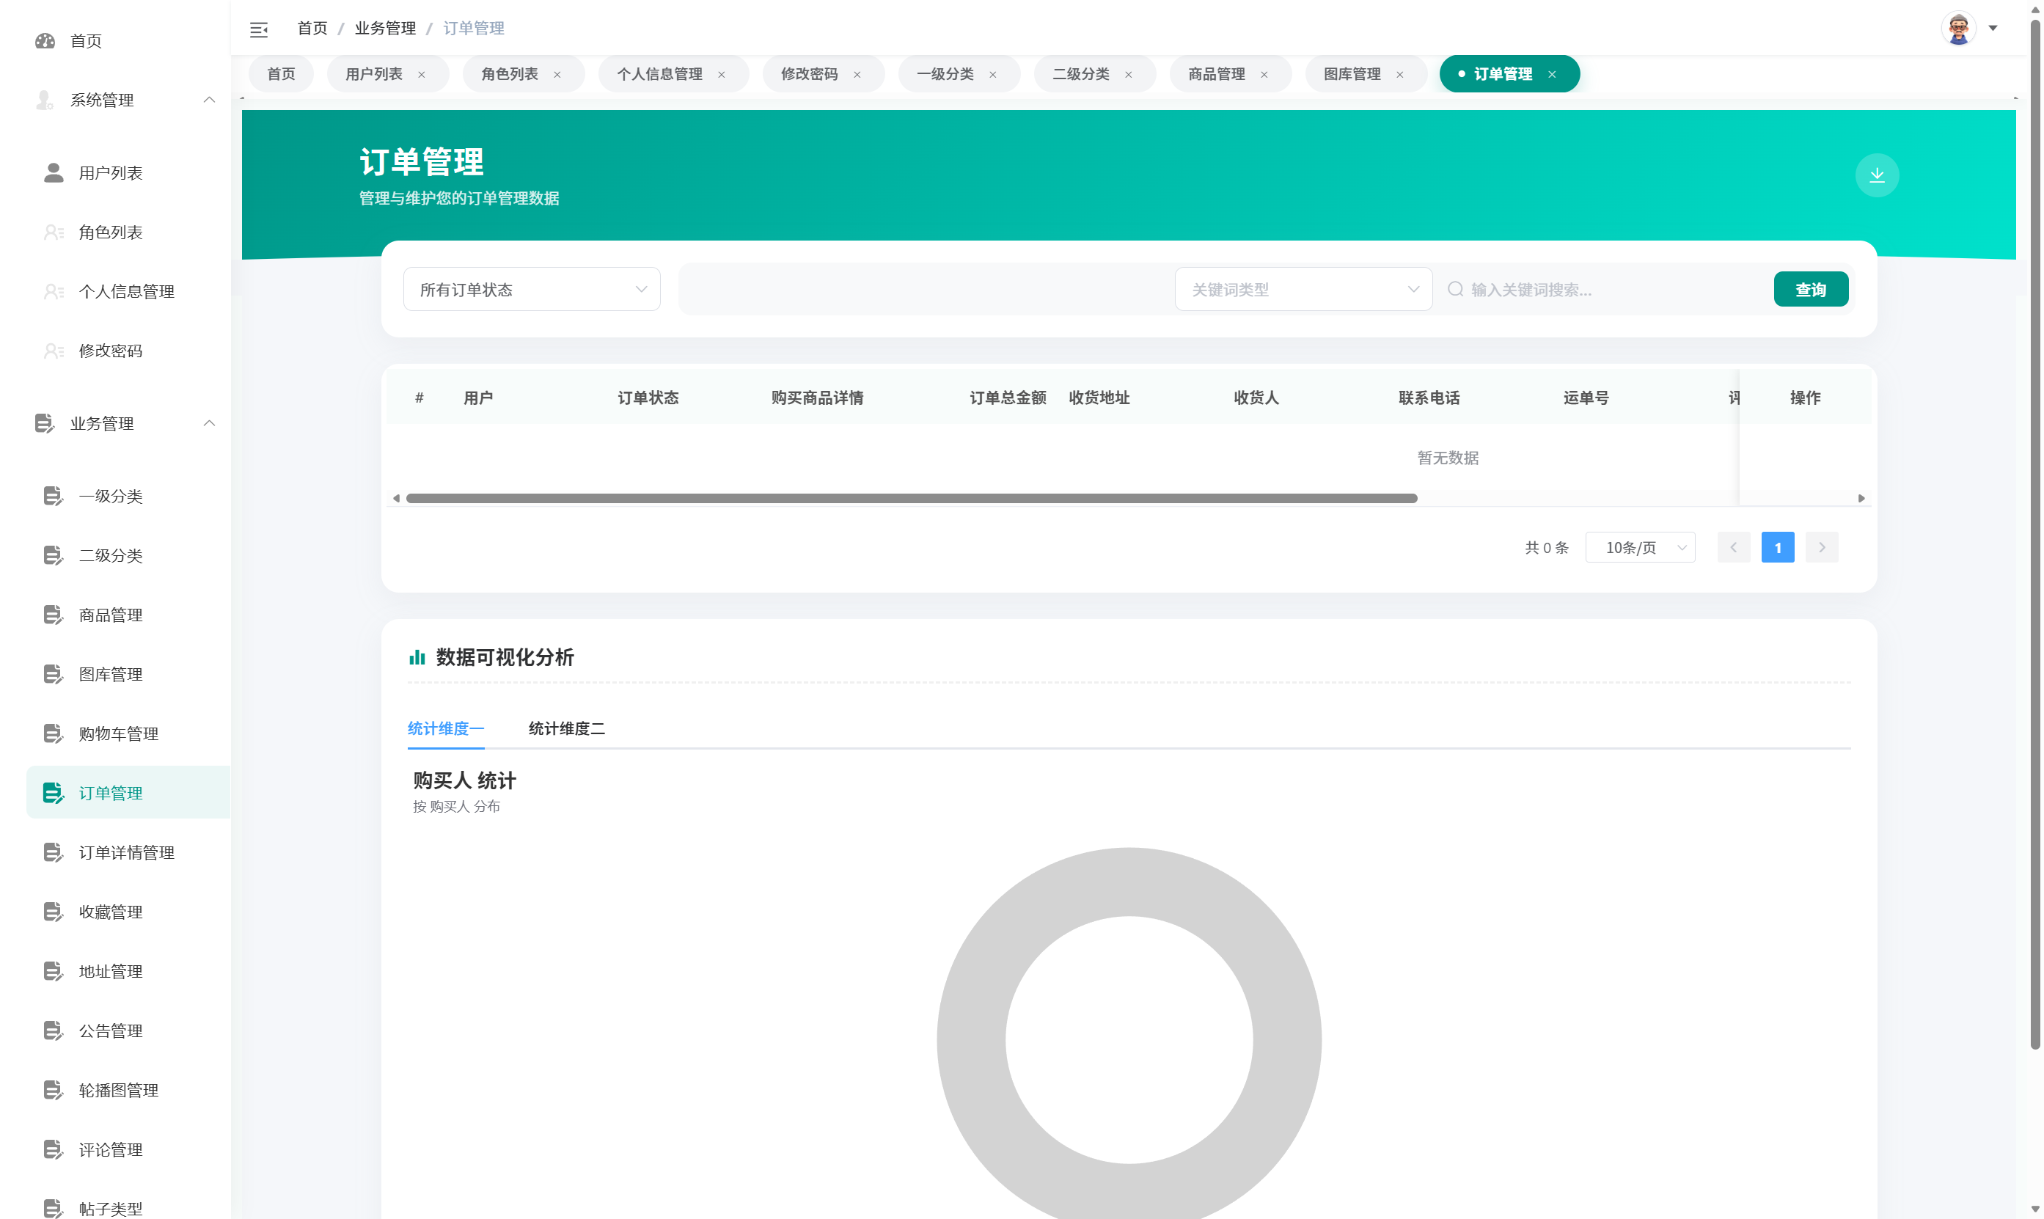Screen dimensions: 2044x1219
Task: Toggle the sidebar with the hamburger icon
Action: 259,29
